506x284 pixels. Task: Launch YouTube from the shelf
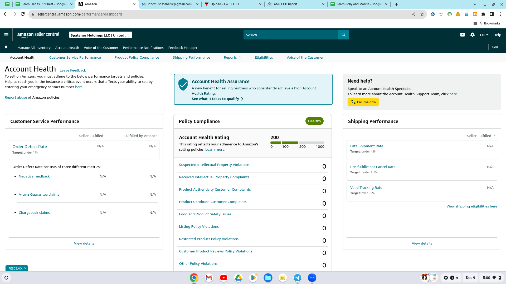(223, 278)
